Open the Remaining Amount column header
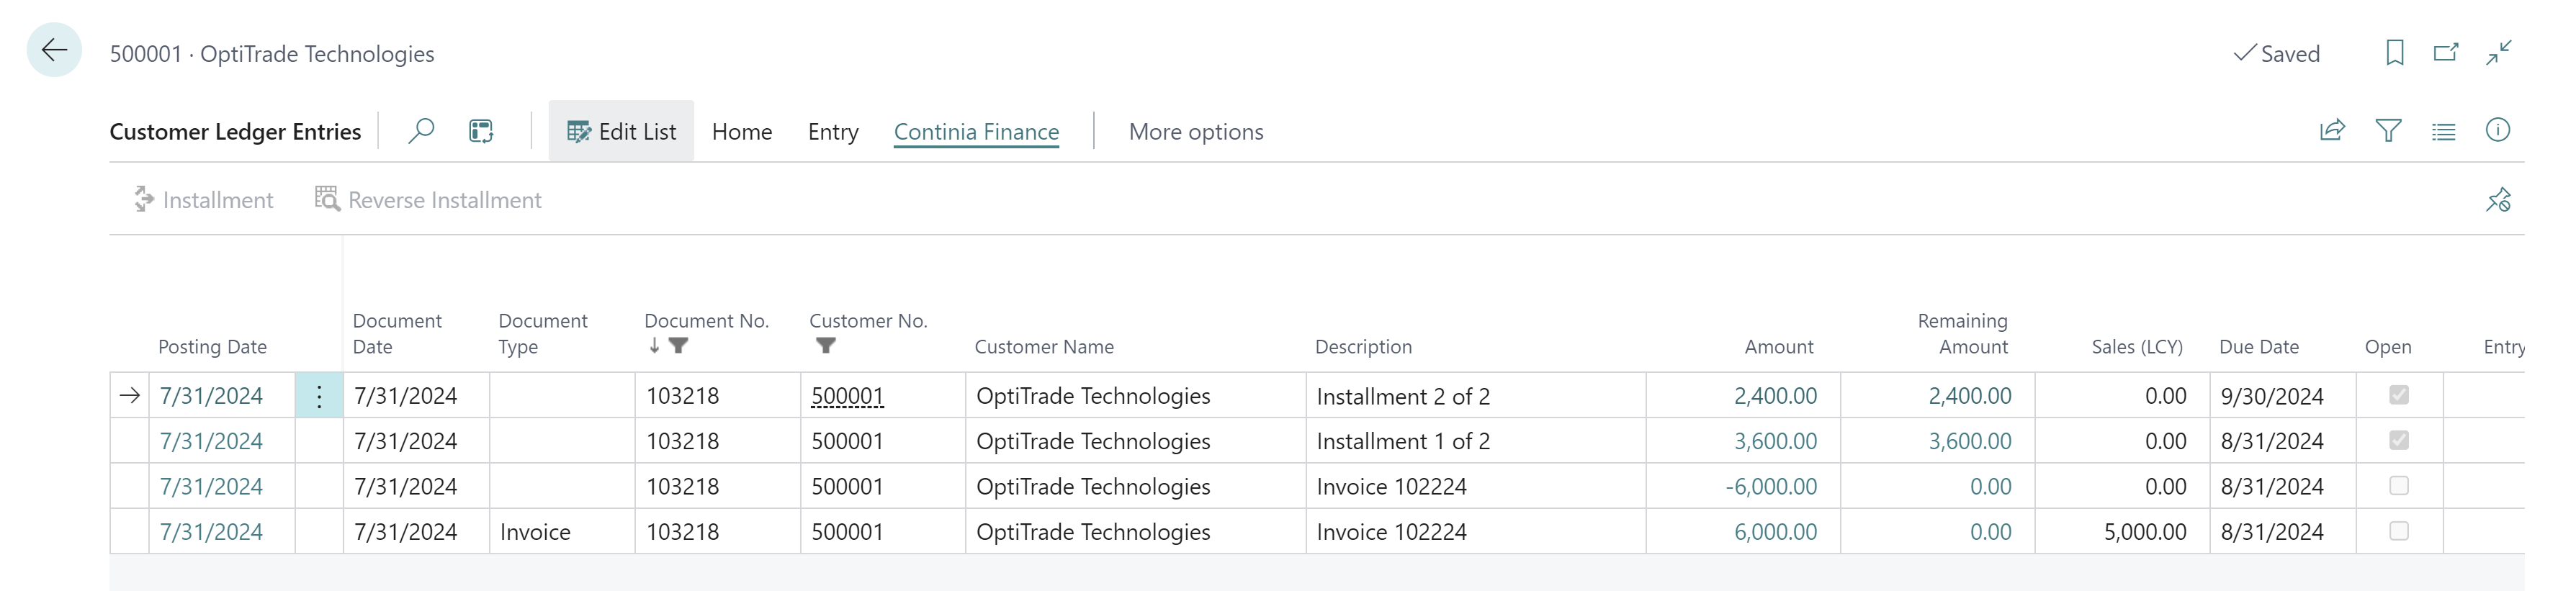 coord(1962,334)
